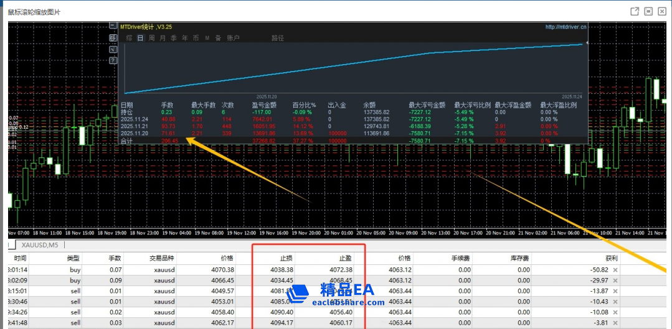Image resolution: width=672 pixels, height=329 pixels.
Task: Open the 账户 account tab
Action: pos(233,38)
